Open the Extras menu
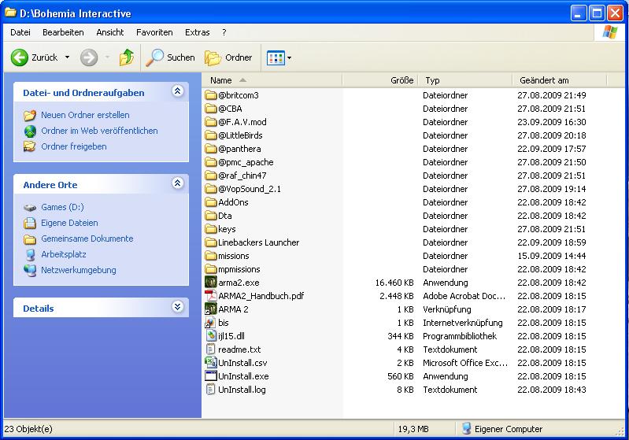The width and height of the screenshot is (629, 440). point(198,32)
